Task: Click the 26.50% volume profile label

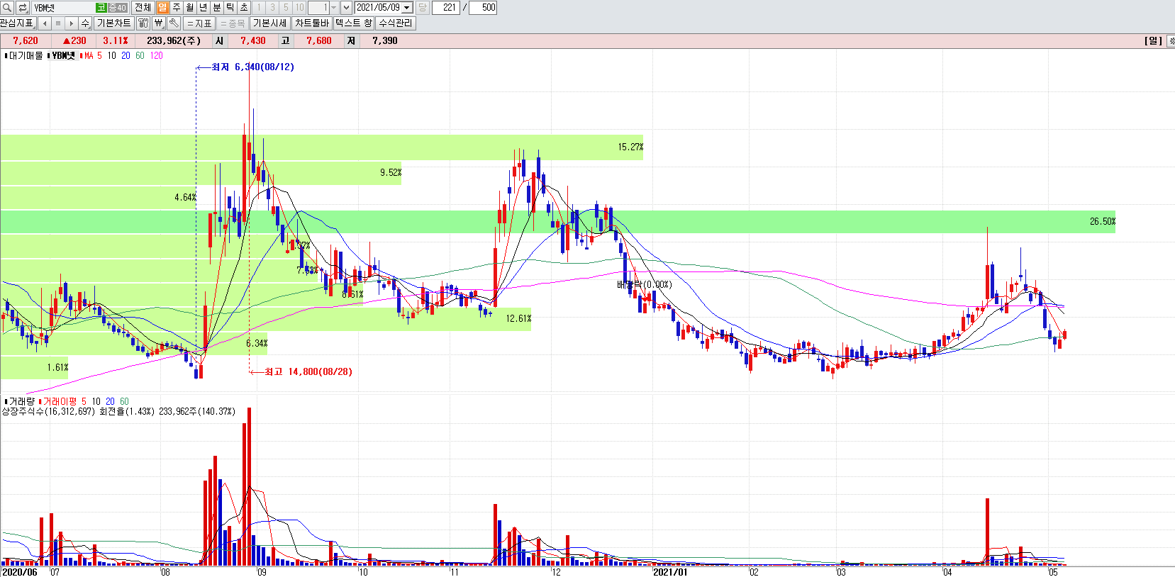Action: pyautogui.click(x=1103, y=222)
